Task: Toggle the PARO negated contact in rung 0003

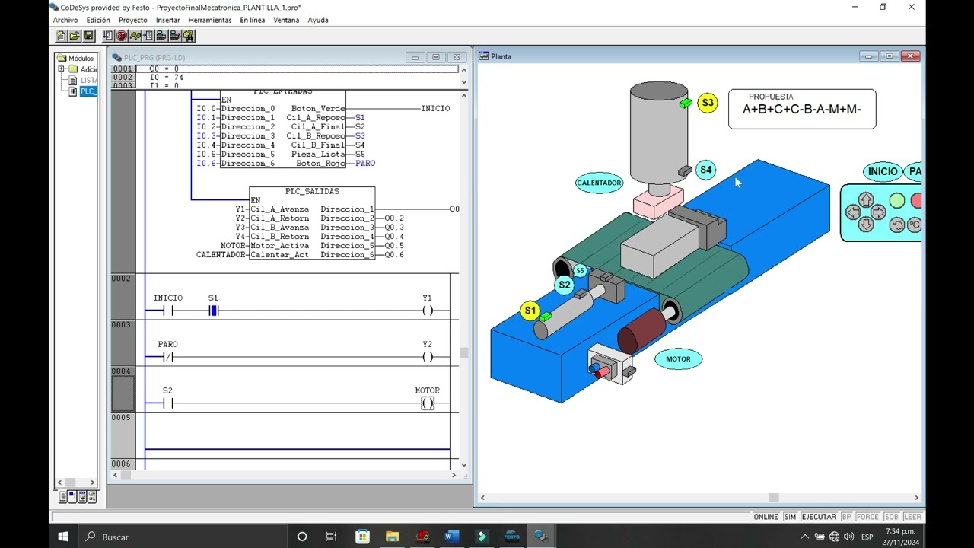Action: pos(168,357)
